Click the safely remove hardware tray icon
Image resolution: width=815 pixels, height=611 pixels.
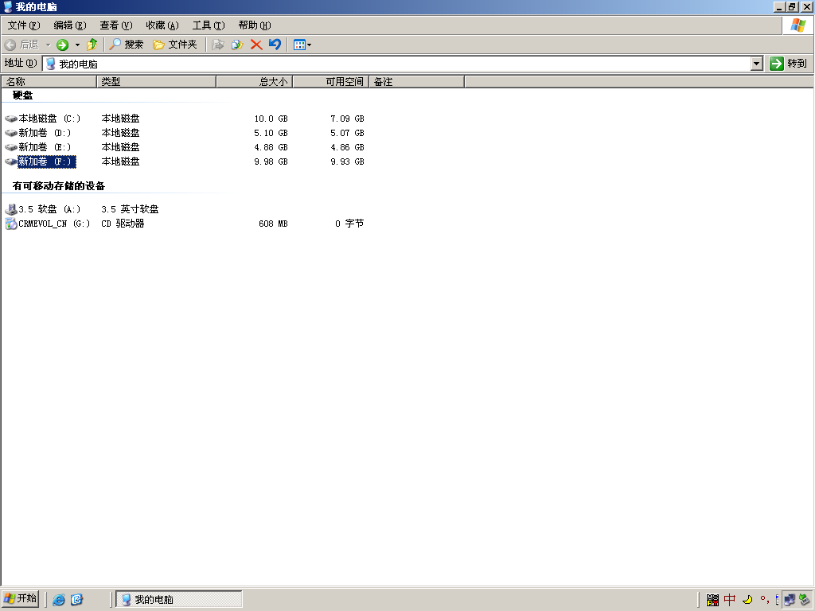(x=805, y=600)
